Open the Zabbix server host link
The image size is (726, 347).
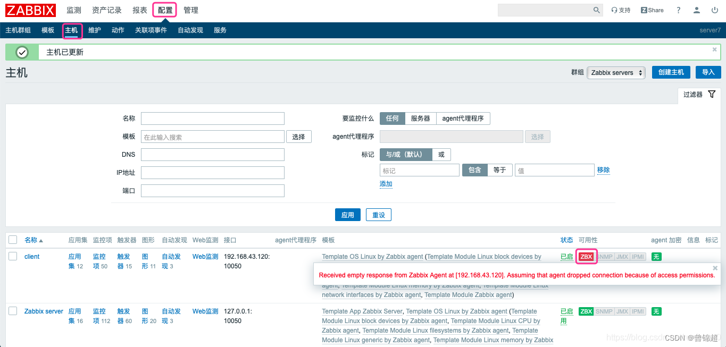[44, 311]
